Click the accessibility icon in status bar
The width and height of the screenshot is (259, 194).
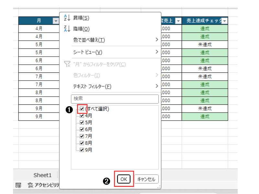coord(30,185)
